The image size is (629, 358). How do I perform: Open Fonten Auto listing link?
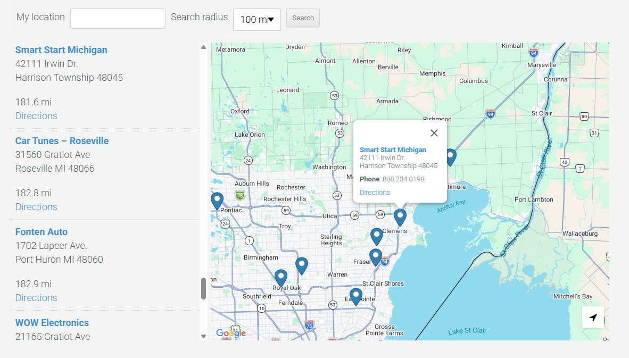point(42,232)
